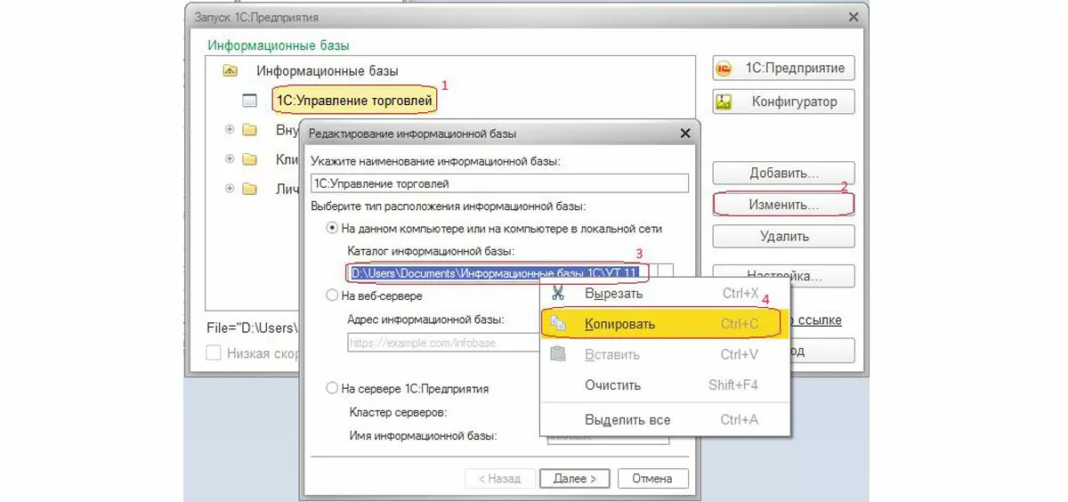The image size is (1068, 502).
Task: Click the Каталог информационной базы path field
Action: point(500,271)
